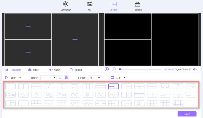Select the three small squares template
This screenshot has height=118, width=203.
point(62,103)
